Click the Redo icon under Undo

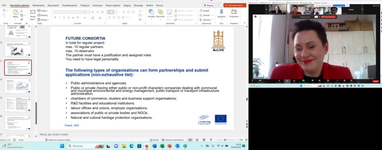(4, 15)
